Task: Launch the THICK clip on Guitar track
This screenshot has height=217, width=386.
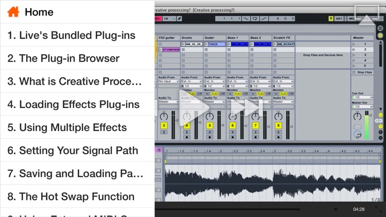Action: tap(206, 44)
